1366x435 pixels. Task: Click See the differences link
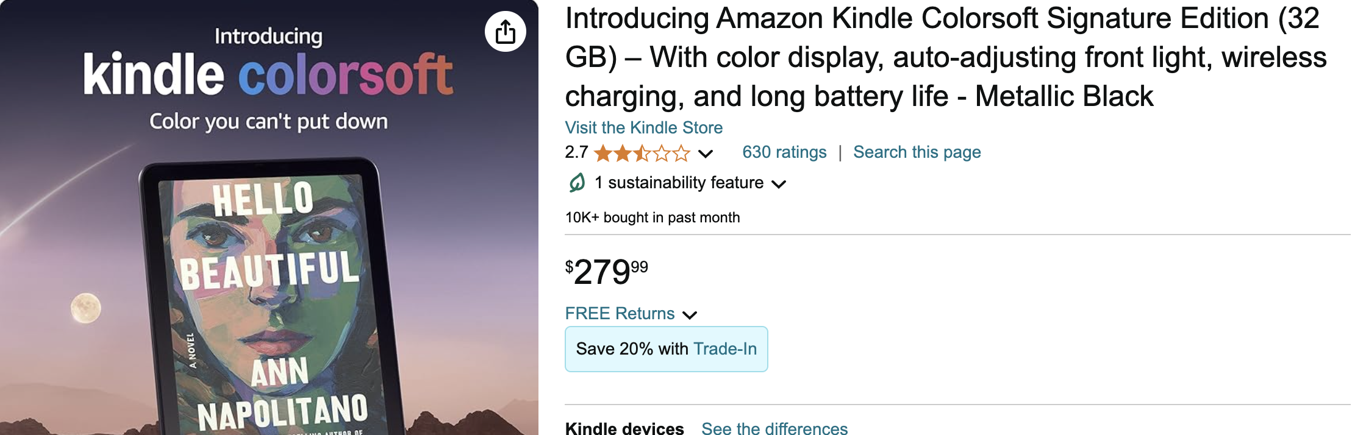(774, 428)
